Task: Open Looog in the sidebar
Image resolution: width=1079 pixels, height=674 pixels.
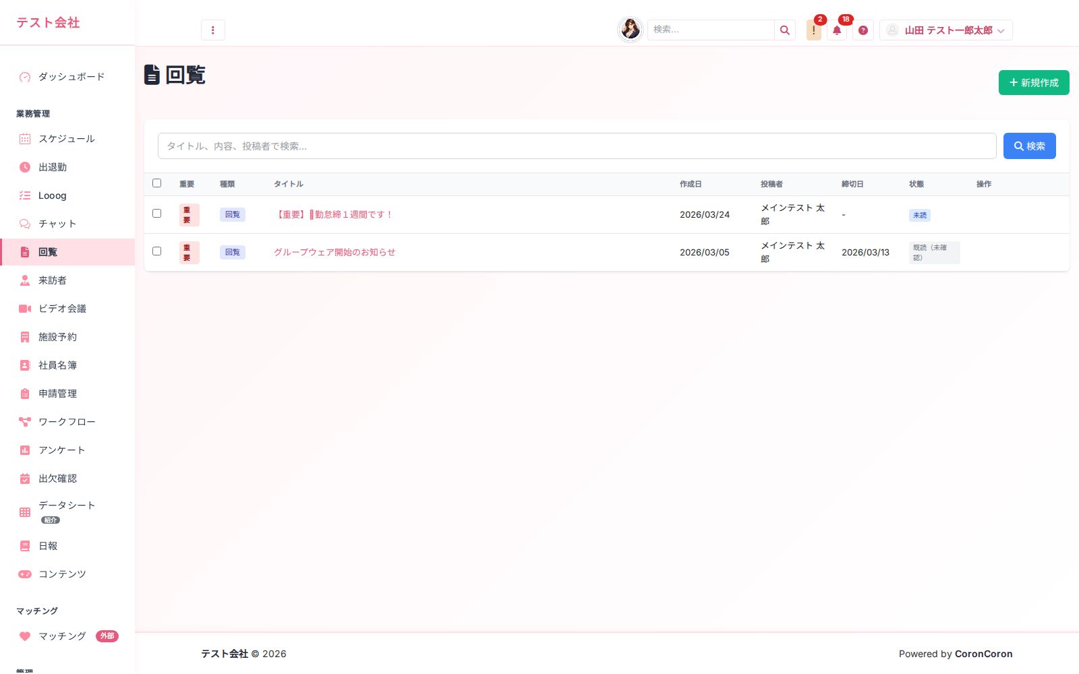Action: pyautogui.click(x=67, y=195)
